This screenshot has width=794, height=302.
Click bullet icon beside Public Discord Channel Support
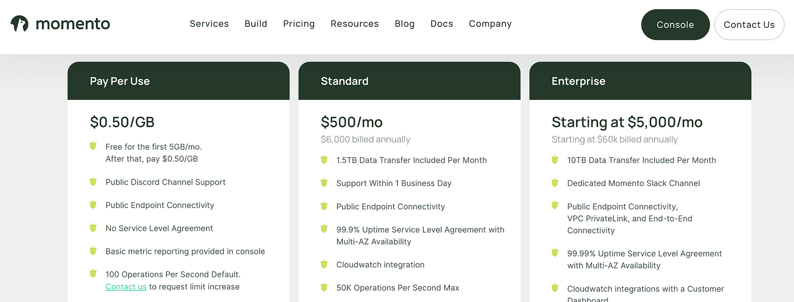[93, 182]
